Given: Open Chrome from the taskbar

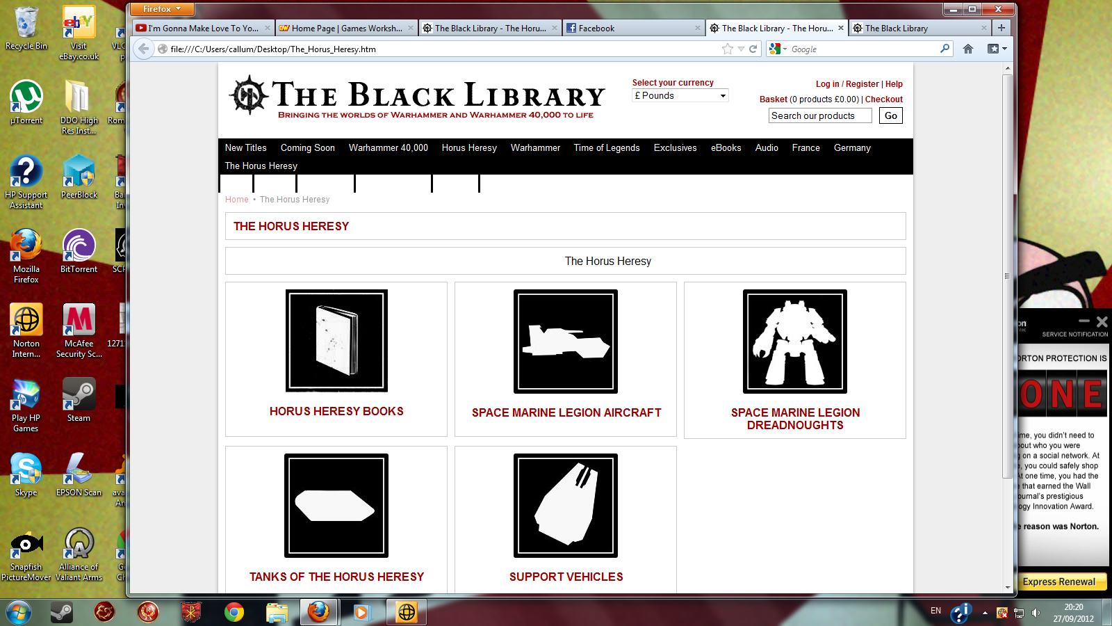Looking at the screenshot, I should 234,612.
